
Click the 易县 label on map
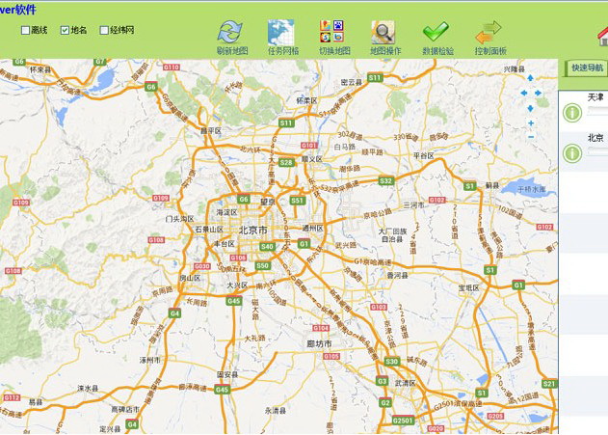coord(36,402)
